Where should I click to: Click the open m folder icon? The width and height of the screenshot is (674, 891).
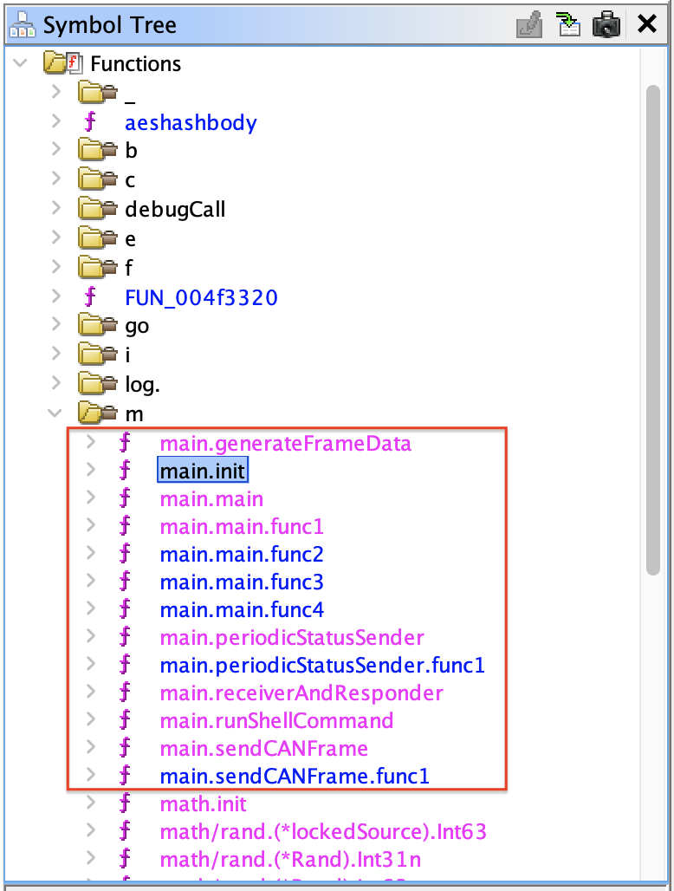(x=98, y=413)
